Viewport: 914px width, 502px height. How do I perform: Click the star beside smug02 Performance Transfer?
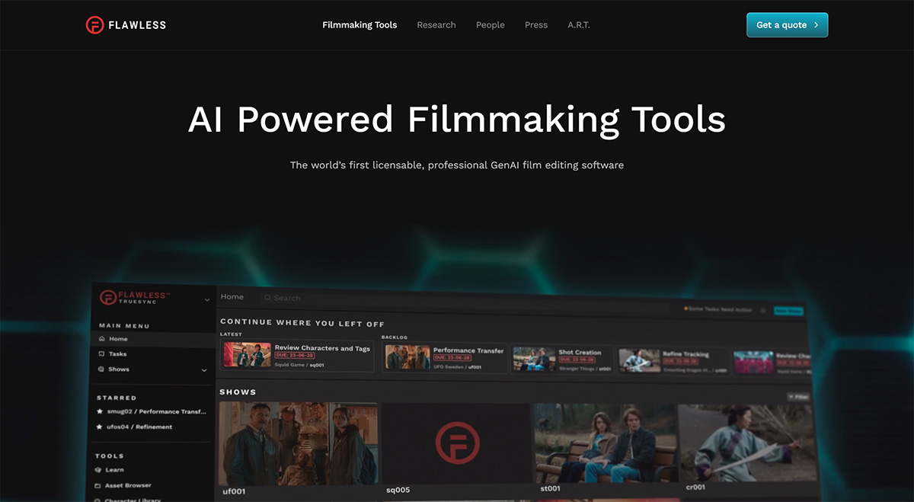pyautogui.click(x=100, y=411)
